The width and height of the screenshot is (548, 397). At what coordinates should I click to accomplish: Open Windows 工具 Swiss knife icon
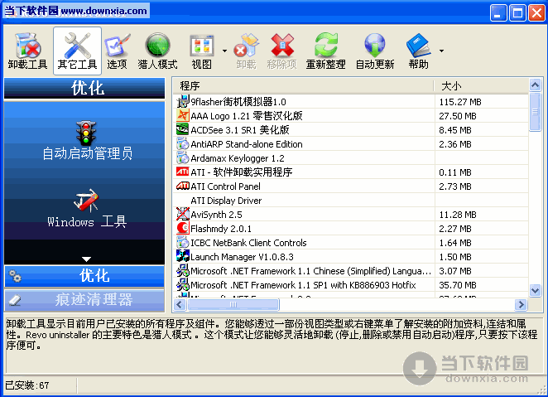87,207
